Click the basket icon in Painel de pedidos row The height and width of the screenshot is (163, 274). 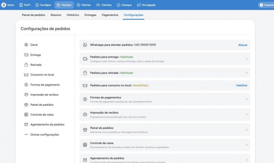click(x=85, y=130)
